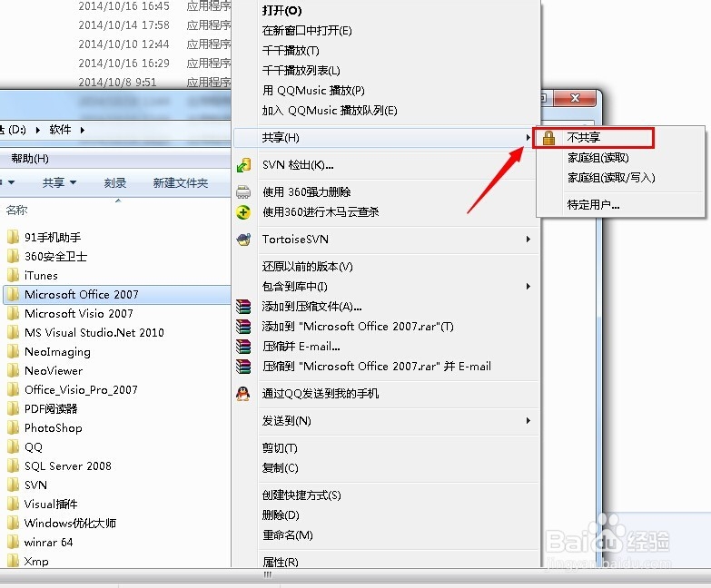Choose 复制(C) menu entry
This screenshot has width=711, height=588.
(281, 468)
